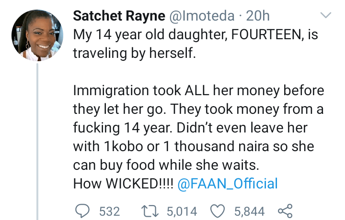The width and height of the screenshot is (345, 220).
Task: Like the tweet with the heart icon
Action: coord(218,211)
